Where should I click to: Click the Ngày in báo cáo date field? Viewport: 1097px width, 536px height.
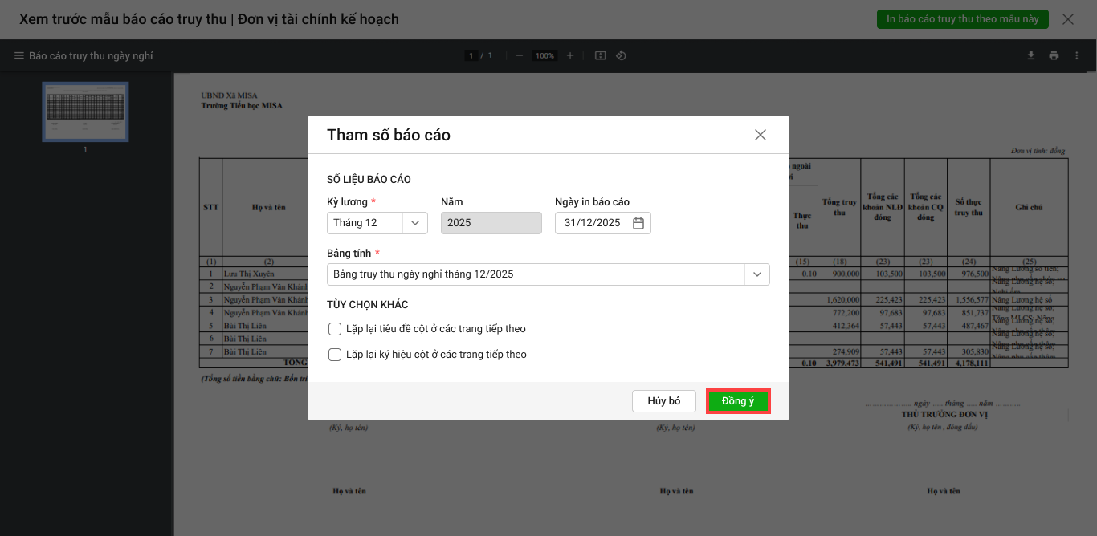point(593,223)
